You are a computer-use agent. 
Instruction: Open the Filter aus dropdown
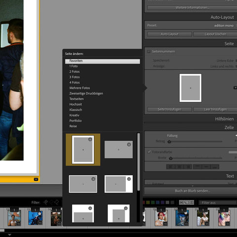(x=218, y=202)
